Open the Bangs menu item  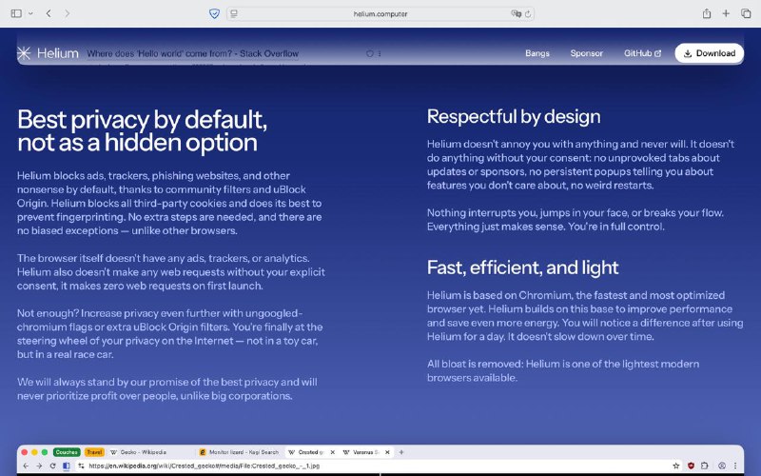pyautogui.click(x=537, y=53)
